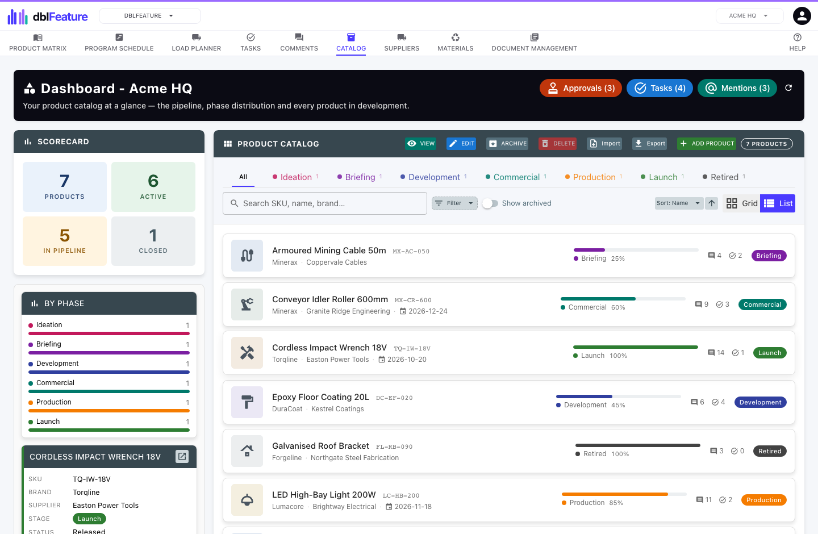Select the Briefing phase tab

[360, 177]
